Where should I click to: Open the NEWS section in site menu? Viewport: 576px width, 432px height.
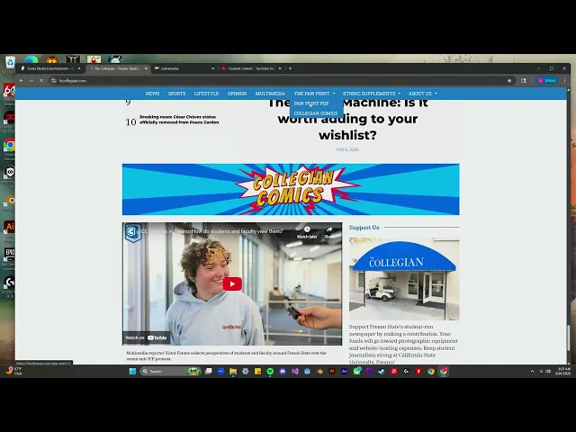click(x=152, y=94)
